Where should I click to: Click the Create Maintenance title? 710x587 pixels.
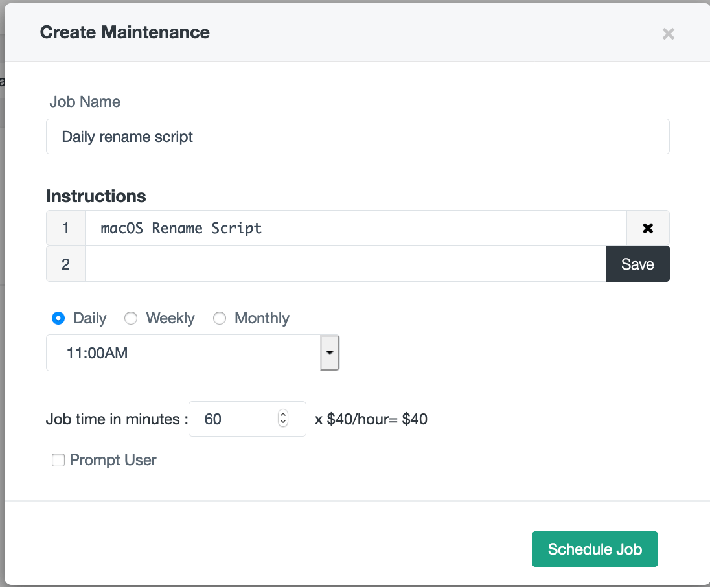pos(124,32)
